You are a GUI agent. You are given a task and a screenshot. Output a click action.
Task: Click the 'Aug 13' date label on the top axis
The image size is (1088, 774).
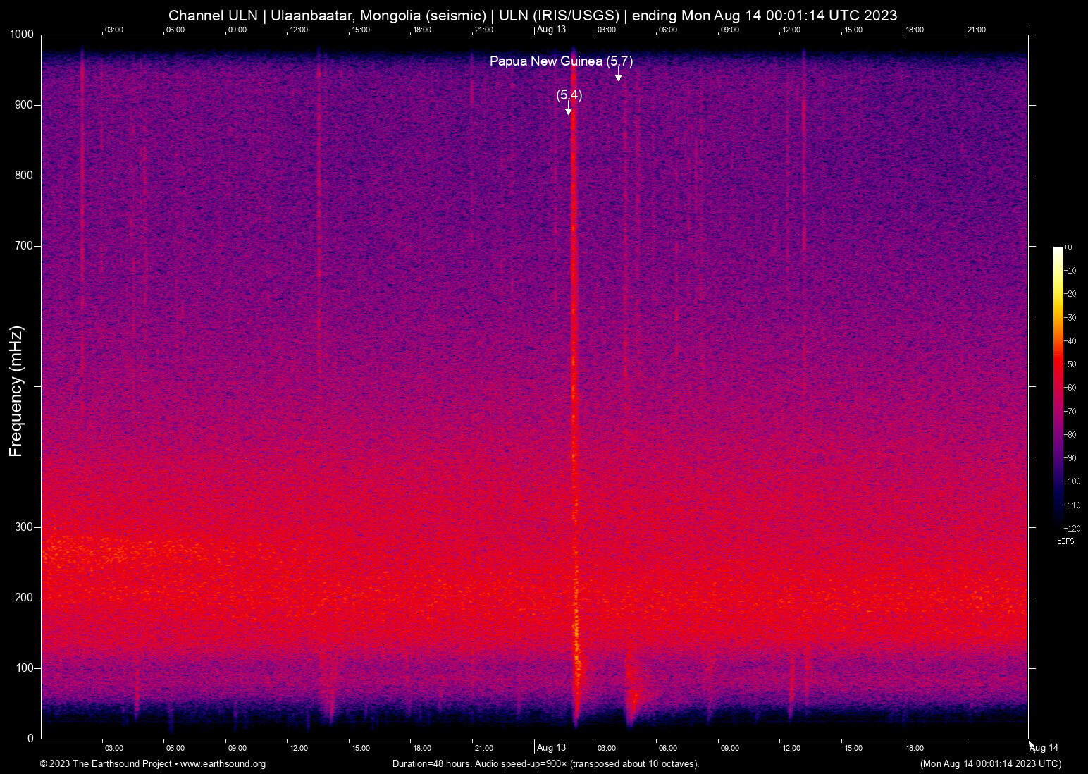pyautogui.click(x=551, y=30)
